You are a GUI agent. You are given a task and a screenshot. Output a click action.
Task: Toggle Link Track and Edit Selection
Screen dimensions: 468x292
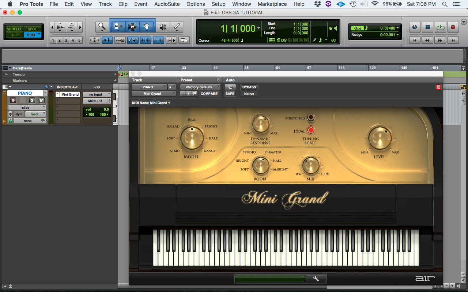tap(158, 40)
